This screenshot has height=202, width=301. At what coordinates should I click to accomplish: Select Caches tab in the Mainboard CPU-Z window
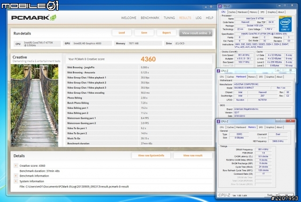pyautogui.click(x=230, y=77)
